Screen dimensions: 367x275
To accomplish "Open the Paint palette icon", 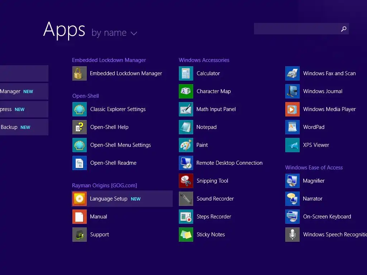I will 186,145.
